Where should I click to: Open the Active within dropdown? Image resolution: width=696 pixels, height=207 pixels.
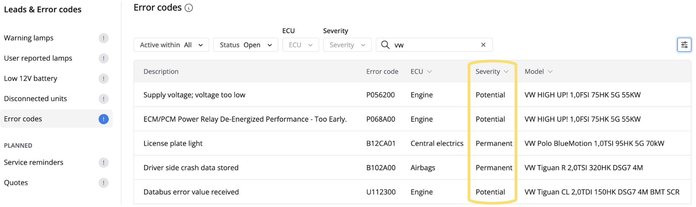pyautogui.click(x=171, y=45)
